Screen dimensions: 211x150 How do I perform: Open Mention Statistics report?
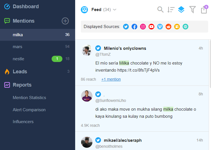pyautogui.click(x=29, y=98)
